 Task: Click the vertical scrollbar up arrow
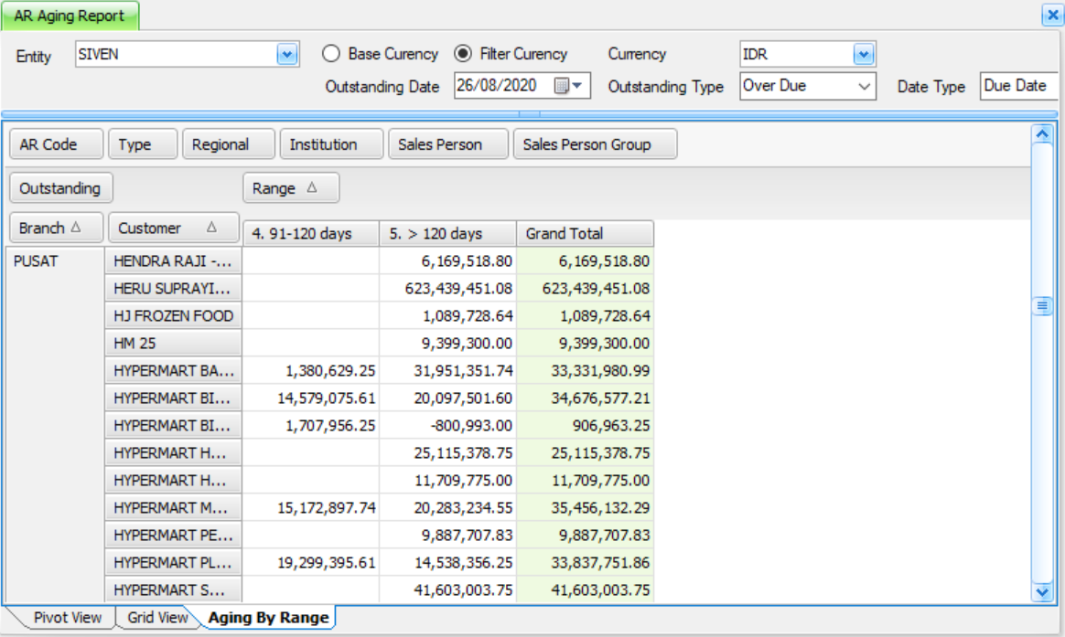click(1042, 133)
